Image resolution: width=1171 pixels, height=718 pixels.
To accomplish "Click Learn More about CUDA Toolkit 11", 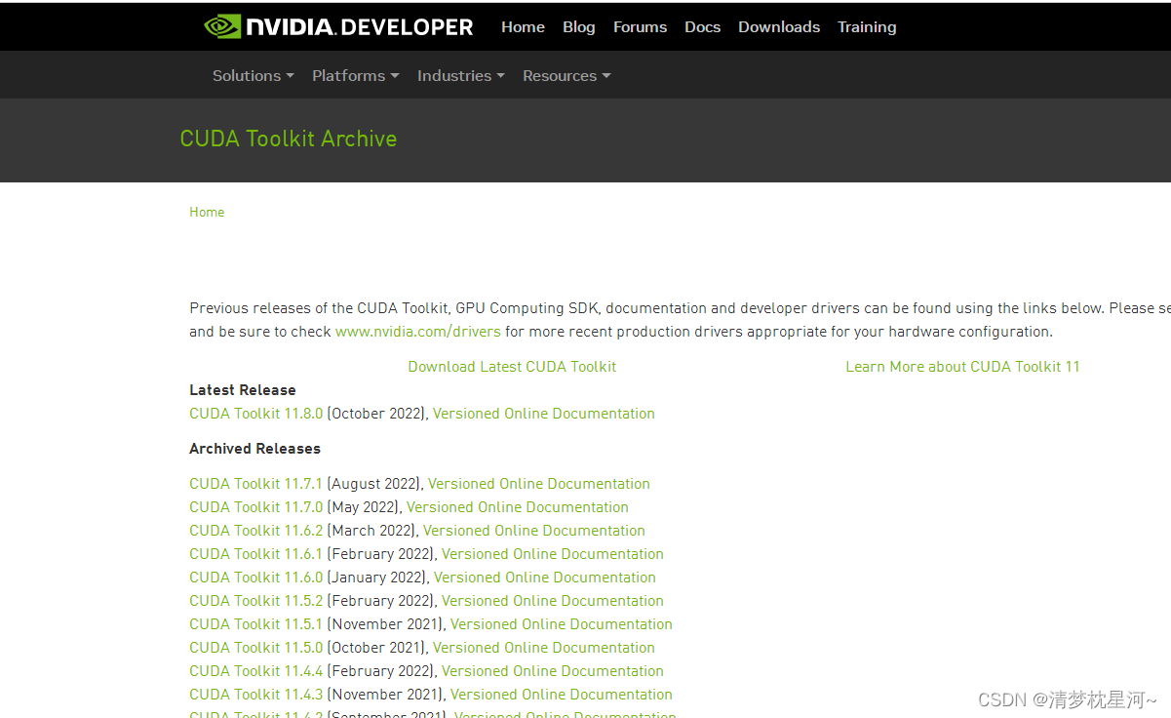I will (962, 367).
